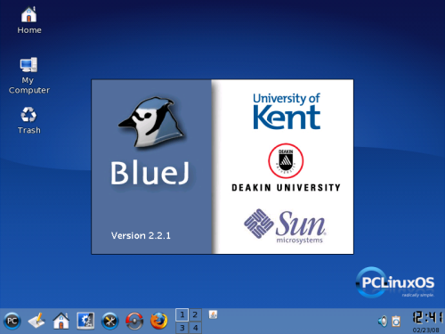This screenshot has width=445, height=334.
Task: Open the PC start menu button
Action: click(x=12, y=321)
